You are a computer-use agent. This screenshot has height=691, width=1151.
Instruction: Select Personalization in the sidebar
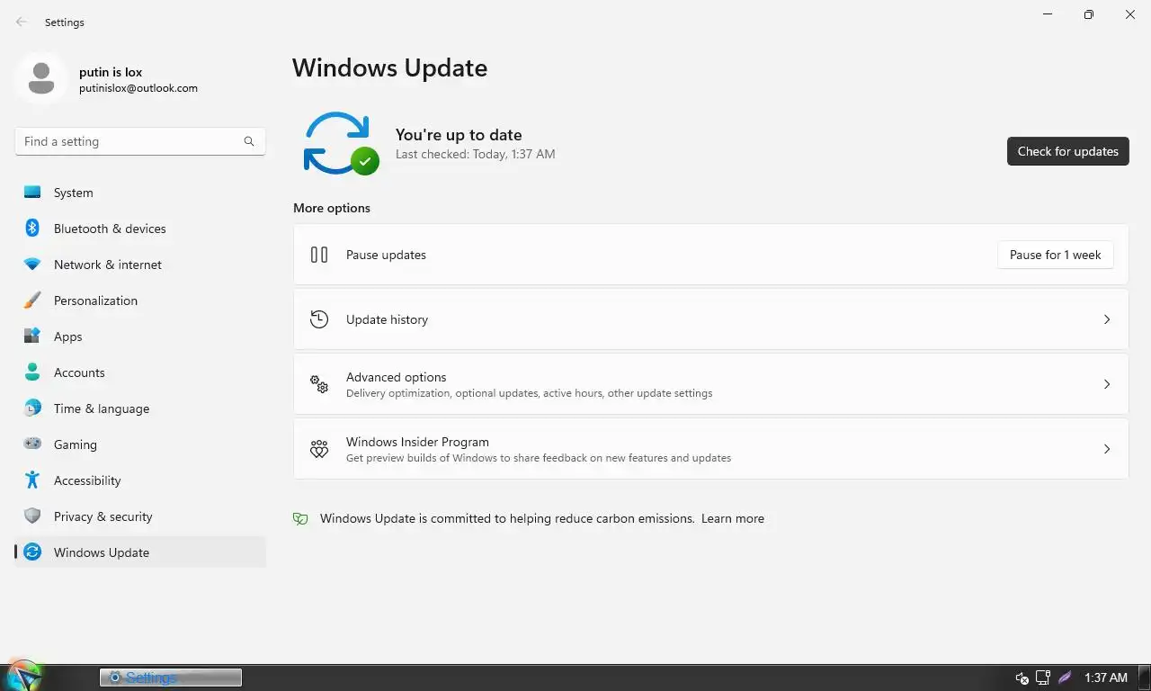pos(140,301)
